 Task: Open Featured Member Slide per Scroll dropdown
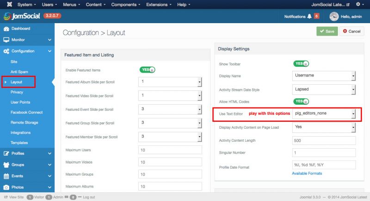click(x=170, y=137)
